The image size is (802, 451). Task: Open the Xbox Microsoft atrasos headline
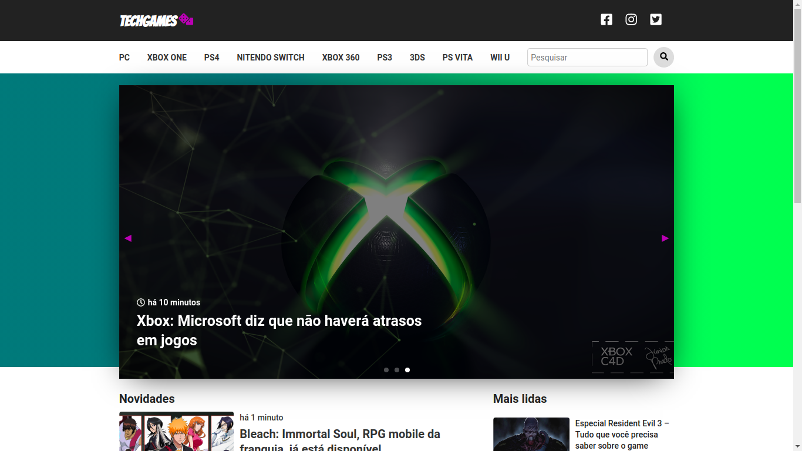click(x=279, y=330)
